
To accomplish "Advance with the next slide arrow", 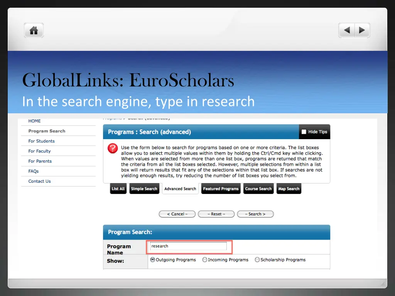I will (x=362, y=30).
